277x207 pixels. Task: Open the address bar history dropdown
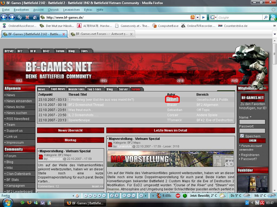click(x=197, y=17)
